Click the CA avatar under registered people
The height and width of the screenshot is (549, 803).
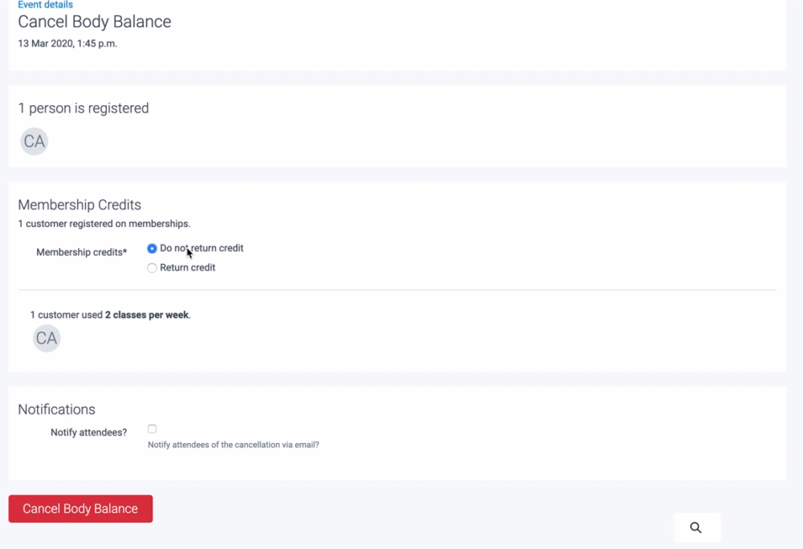[34, 142]
